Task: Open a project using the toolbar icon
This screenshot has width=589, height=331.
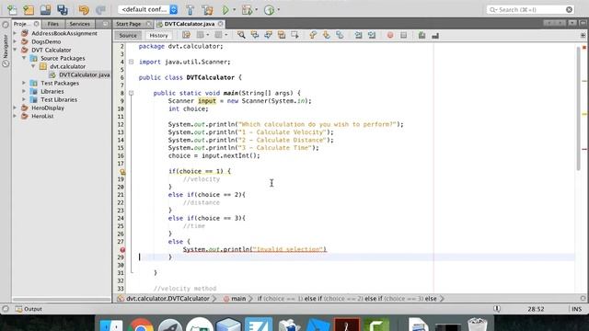Action: tap(45, 9)
